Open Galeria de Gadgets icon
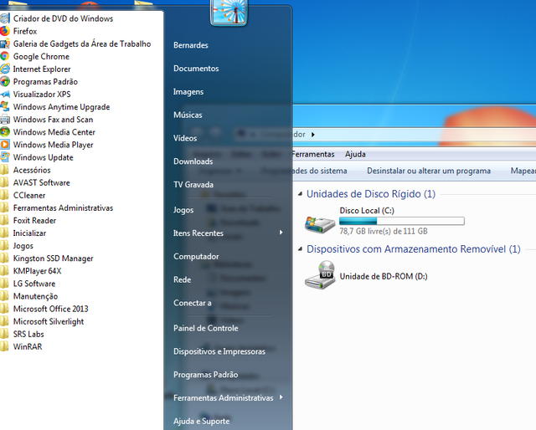The width and height of the screenshot is (536, 430). coord(4,44)
